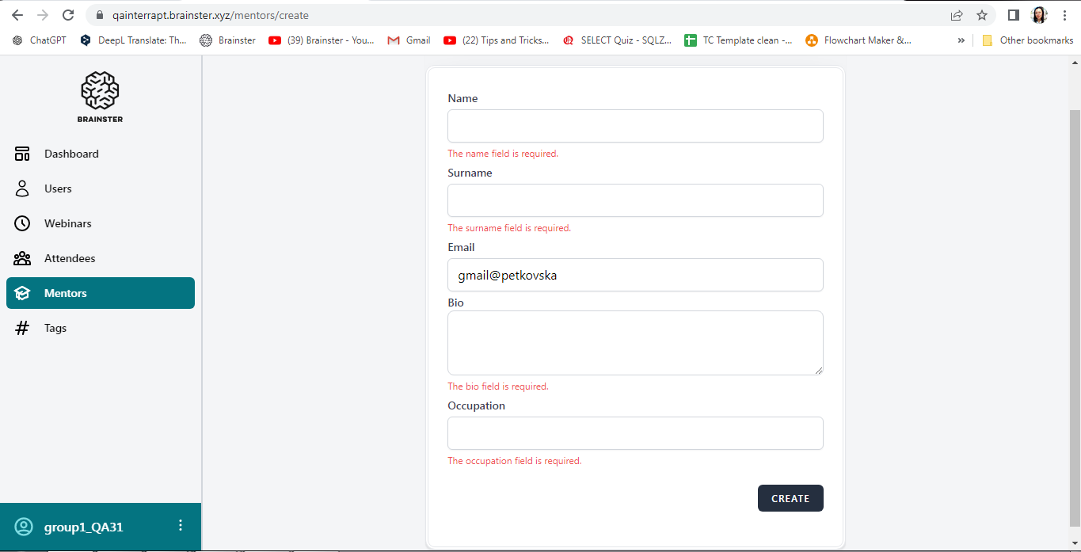The image size is (1081, 552).
Task: Click the Webinars clock icon
Action: click(22, 223)
